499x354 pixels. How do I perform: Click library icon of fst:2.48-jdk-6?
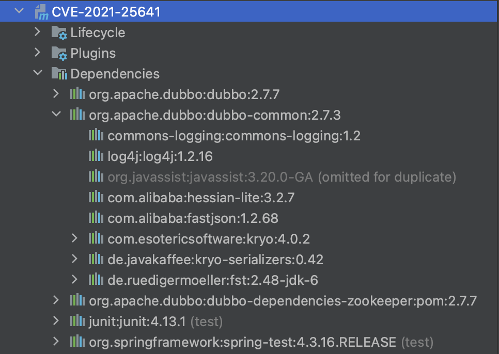click(96, 280)
